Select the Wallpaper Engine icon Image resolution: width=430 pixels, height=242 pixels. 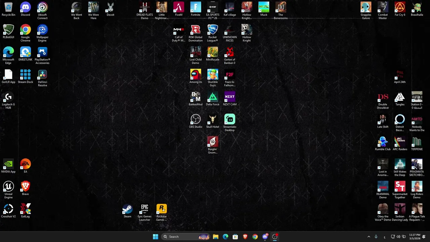tap(42, 33)
